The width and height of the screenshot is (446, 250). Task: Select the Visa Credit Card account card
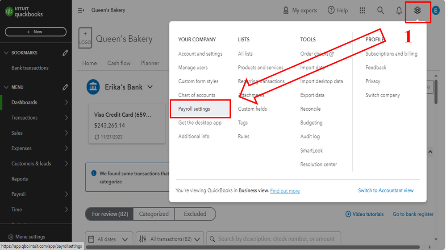pos(127,124)
